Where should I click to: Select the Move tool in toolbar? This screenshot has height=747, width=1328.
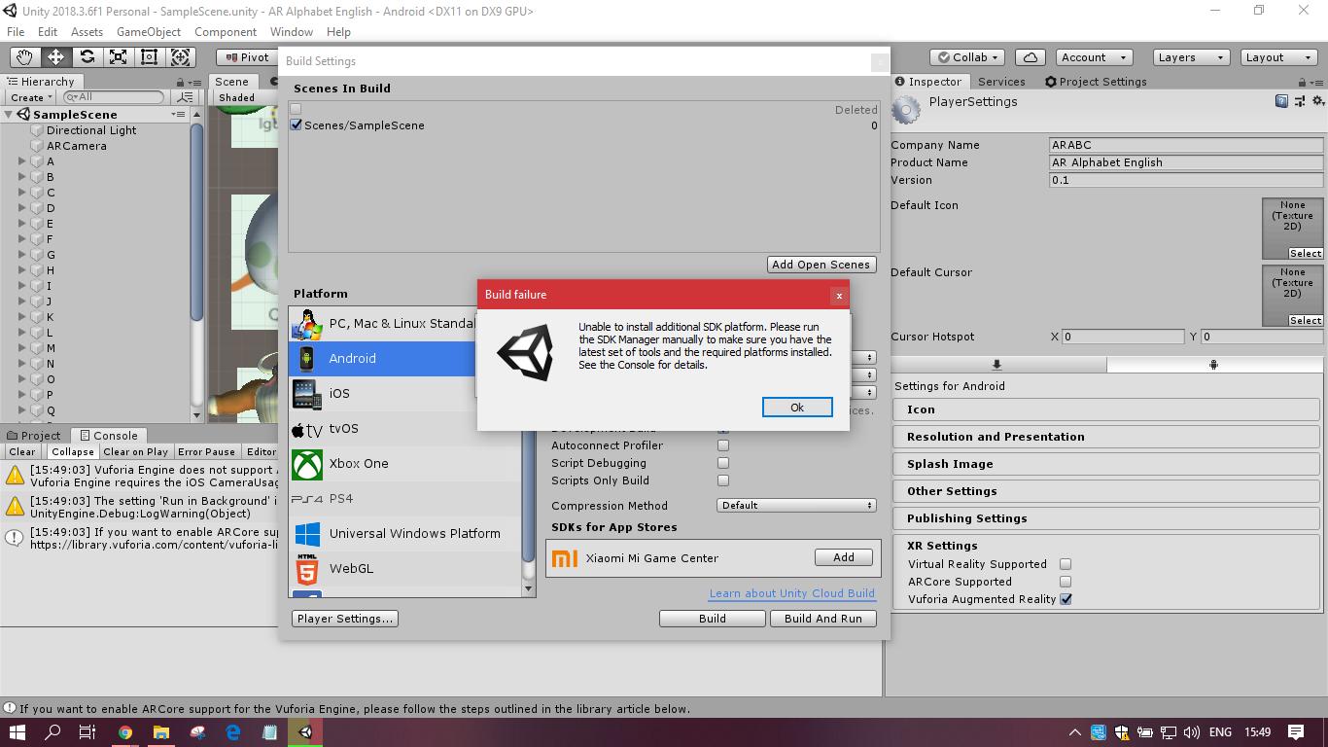tap(55, 57)
